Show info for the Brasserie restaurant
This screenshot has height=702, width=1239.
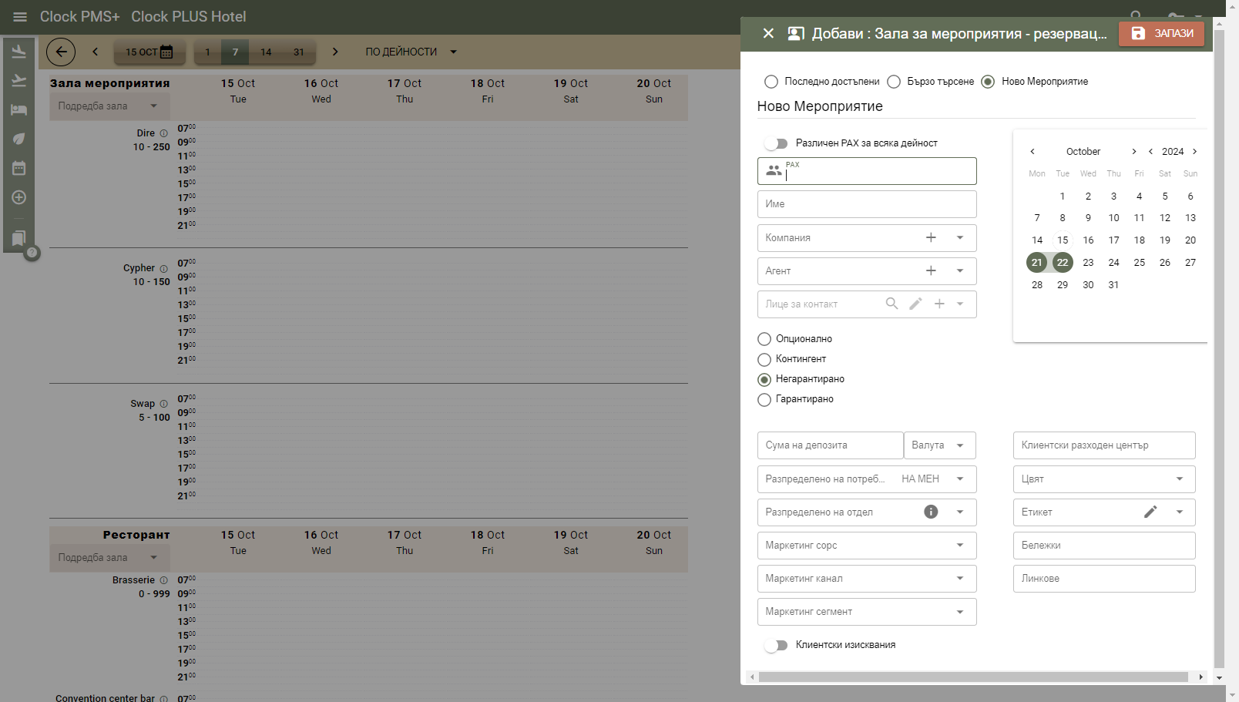pos(163,580)
